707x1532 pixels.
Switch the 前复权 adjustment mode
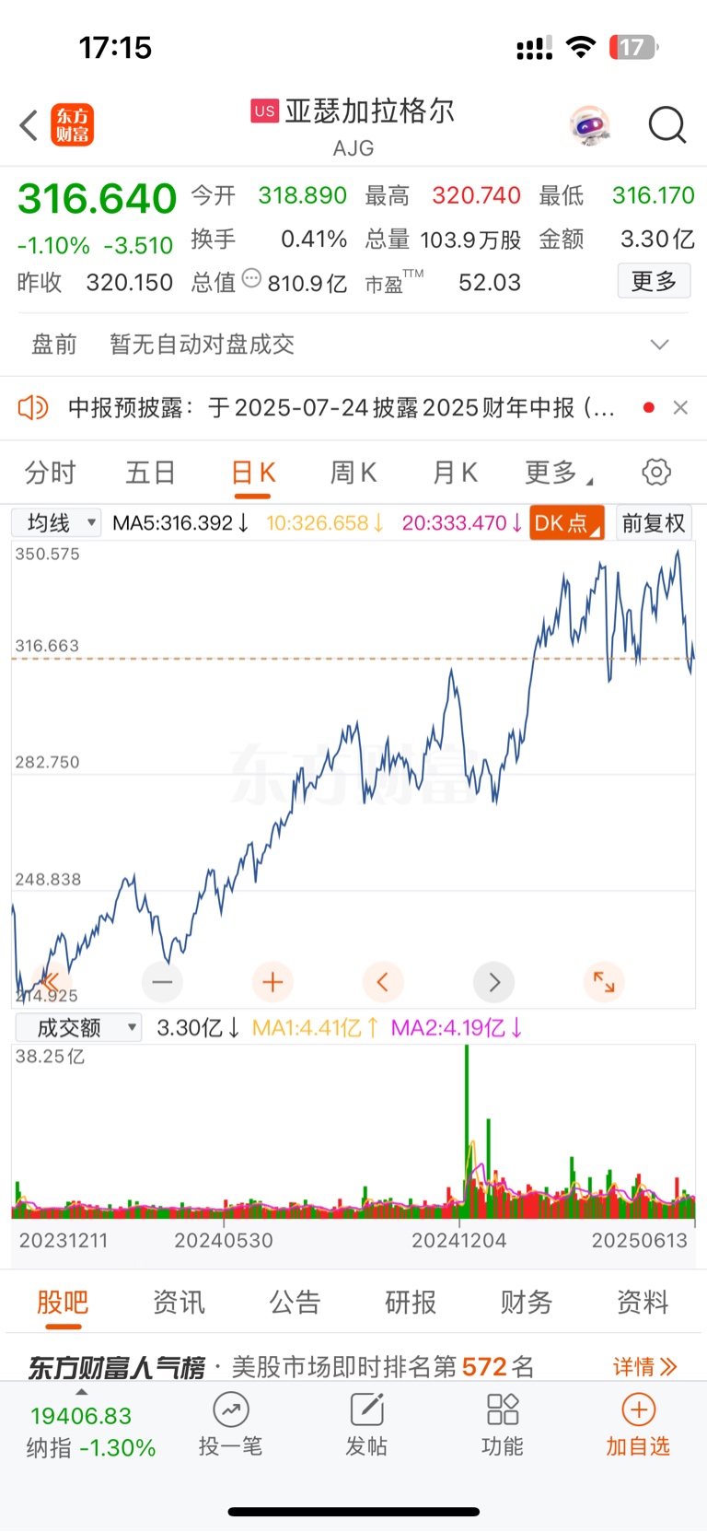654,523
